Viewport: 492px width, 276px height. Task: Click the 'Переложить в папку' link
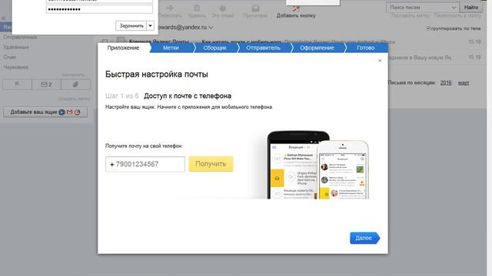457,15
